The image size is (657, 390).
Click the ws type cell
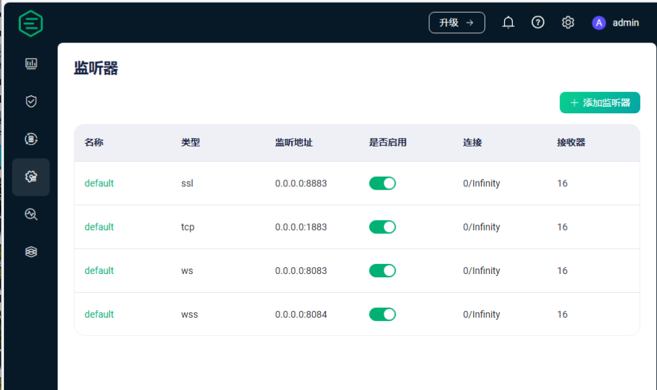(187, 271)
